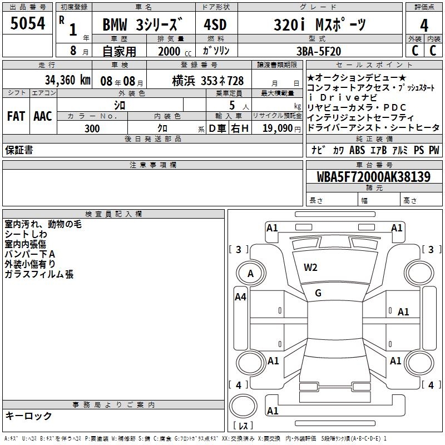Select car name BMW 3シリーズ
Viewport: 445px width, 445px height.
coord(142,24)
